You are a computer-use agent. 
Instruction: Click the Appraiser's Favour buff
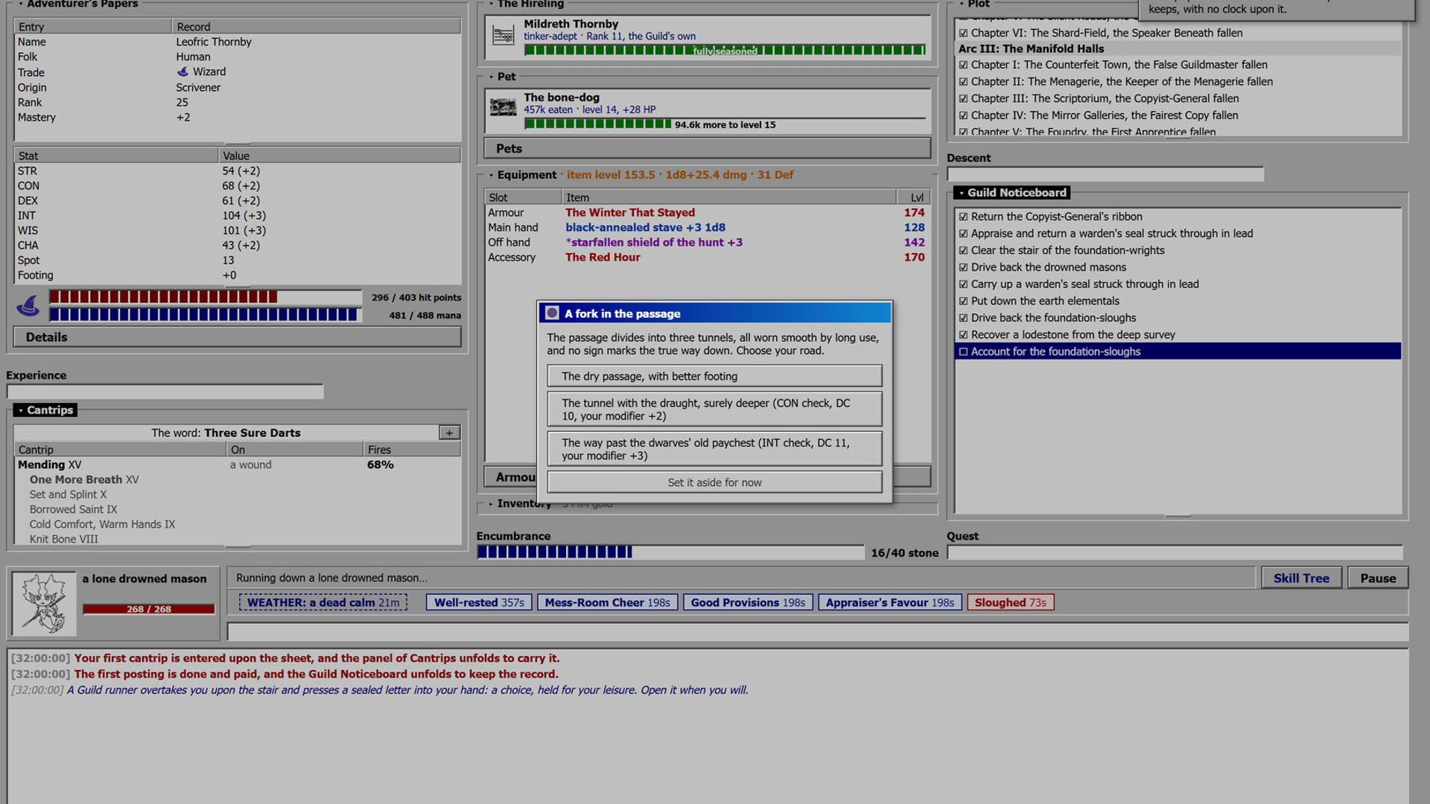[x=890, y=602]
